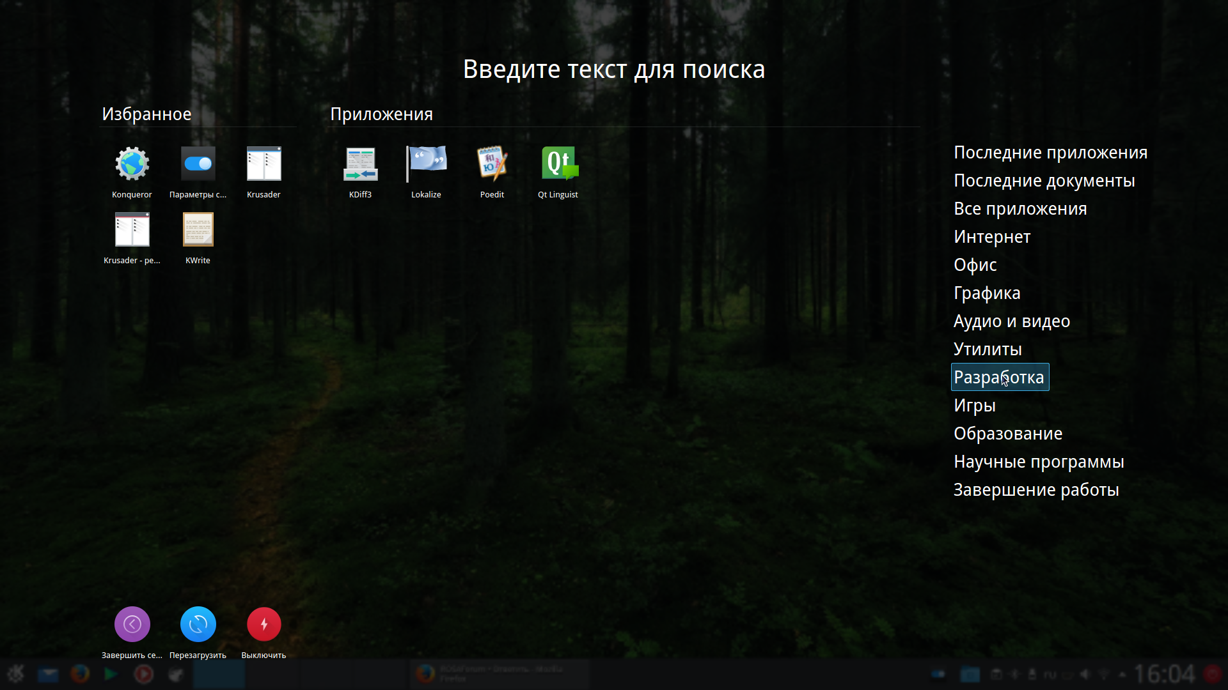The width and height of the screenshot is (1228, 690).
Task: Show Последние документы list
Action: 1044,181
